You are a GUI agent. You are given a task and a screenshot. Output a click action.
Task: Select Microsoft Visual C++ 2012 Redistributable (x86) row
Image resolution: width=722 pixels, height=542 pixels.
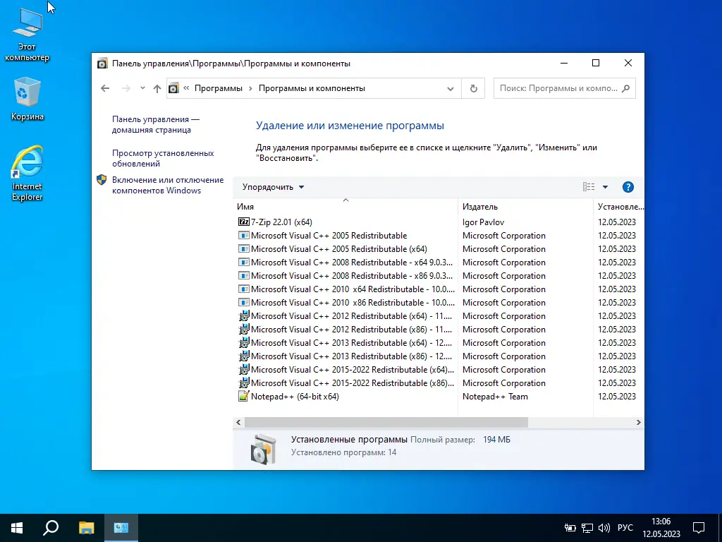coord(351,330)
